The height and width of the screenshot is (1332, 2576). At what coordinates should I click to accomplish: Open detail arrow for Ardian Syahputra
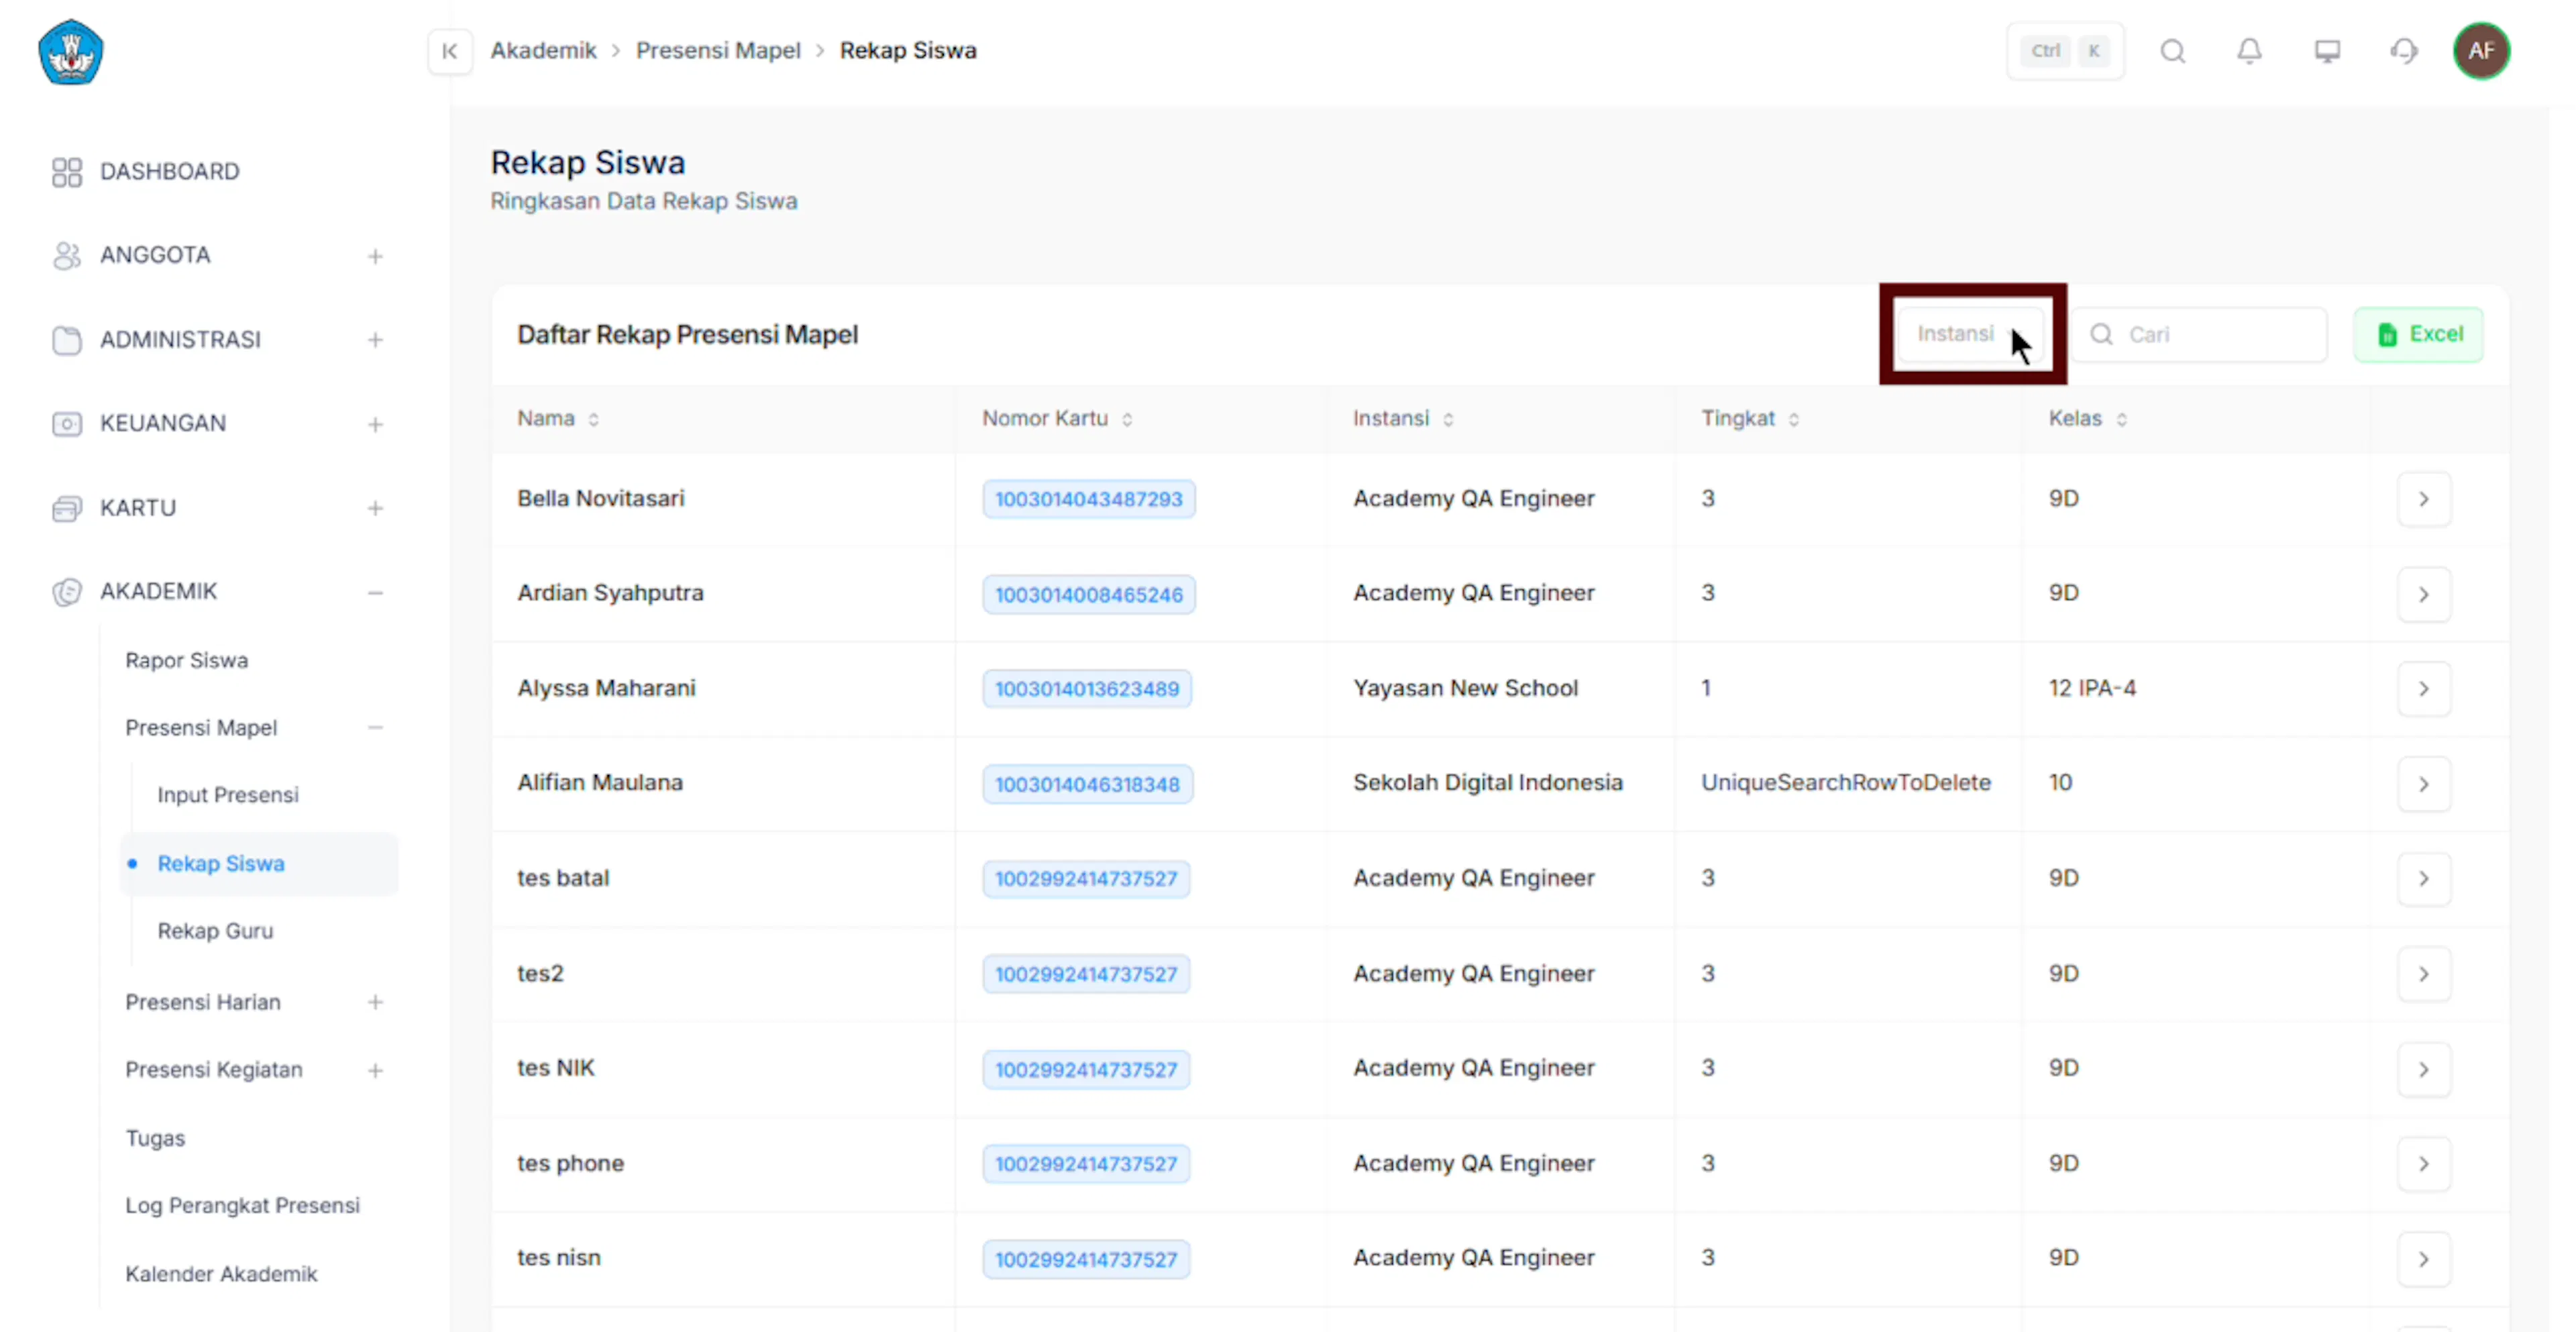(x=2424, y=594)
